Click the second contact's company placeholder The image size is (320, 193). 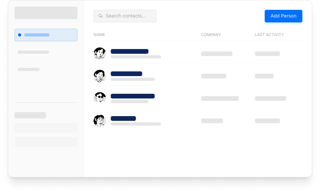(x=213, y=76)
